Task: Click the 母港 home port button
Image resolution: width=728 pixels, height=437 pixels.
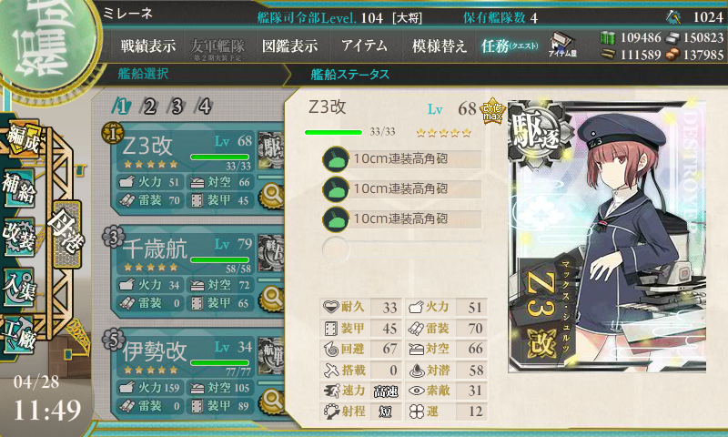Action: (x=66, y=234)
